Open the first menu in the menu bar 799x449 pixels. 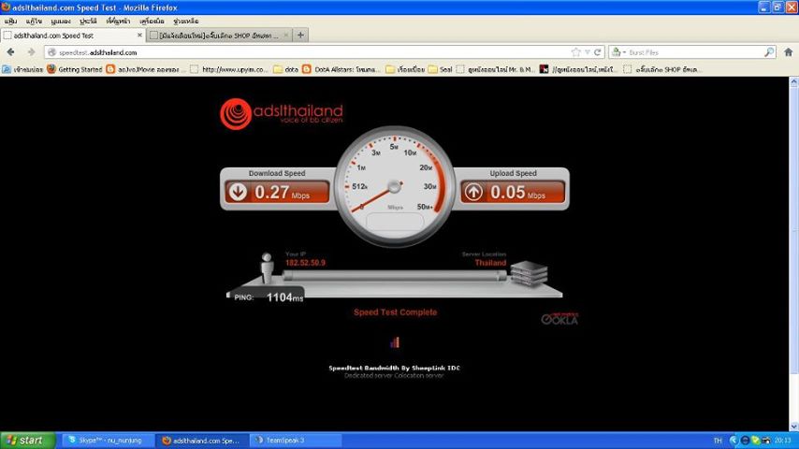click(10, 22)
